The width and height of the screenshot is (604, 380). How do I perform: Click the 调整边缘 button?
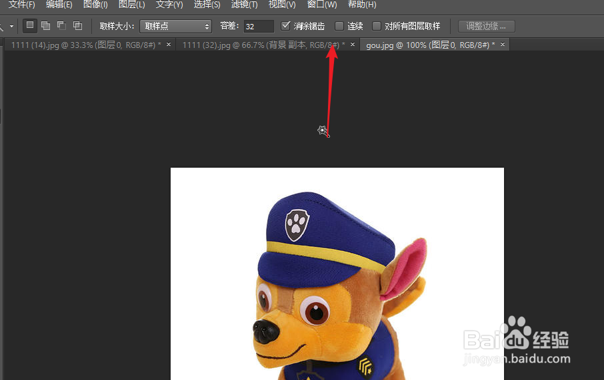tap(486, 26)
